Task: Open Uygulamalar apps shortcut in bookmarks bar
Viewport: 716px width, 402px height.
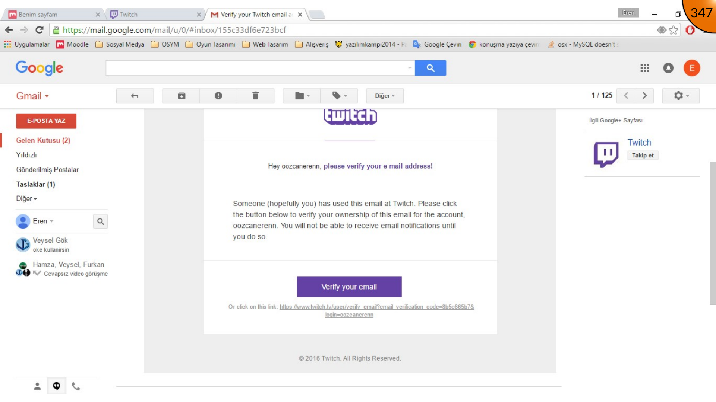Action: coord(27,44)
